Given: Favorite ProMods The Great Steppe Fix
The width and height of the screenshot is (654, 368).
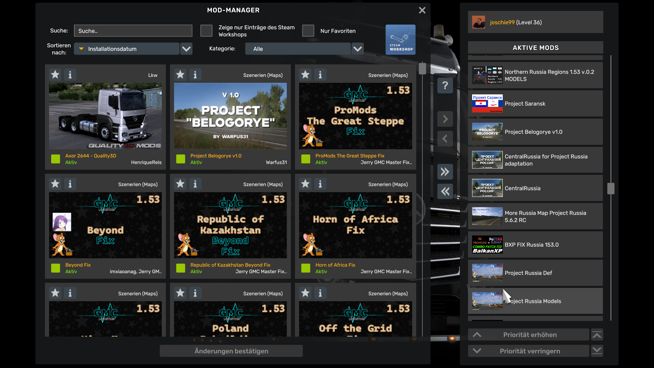Looking at the screenshot, I should 305,75.
